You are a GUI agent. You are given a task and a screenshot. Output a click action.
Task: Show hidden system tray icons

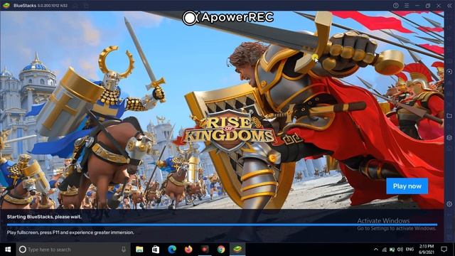coord(376,250)
